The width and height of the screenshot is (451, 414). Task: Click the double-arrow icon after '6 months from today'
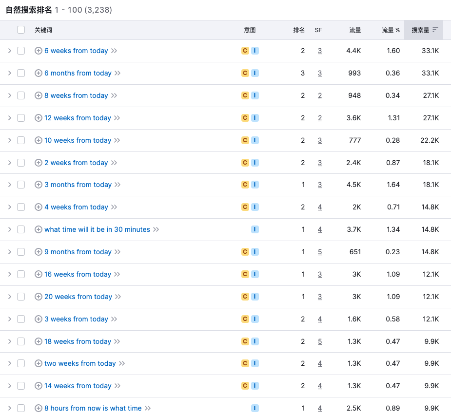pos(118,73)
